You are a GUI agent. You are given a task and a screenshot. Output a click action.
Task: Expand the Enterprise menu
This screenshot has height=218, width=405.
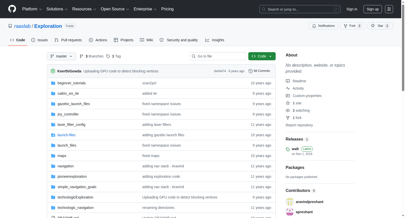pos(145,9)
